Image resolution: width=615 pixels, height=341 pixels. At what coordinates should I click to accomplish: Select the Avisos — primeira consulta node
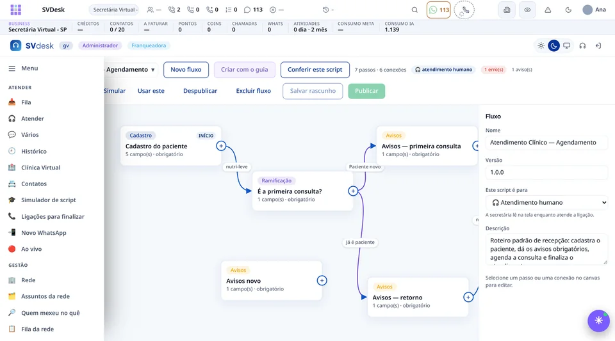[427, 146]
